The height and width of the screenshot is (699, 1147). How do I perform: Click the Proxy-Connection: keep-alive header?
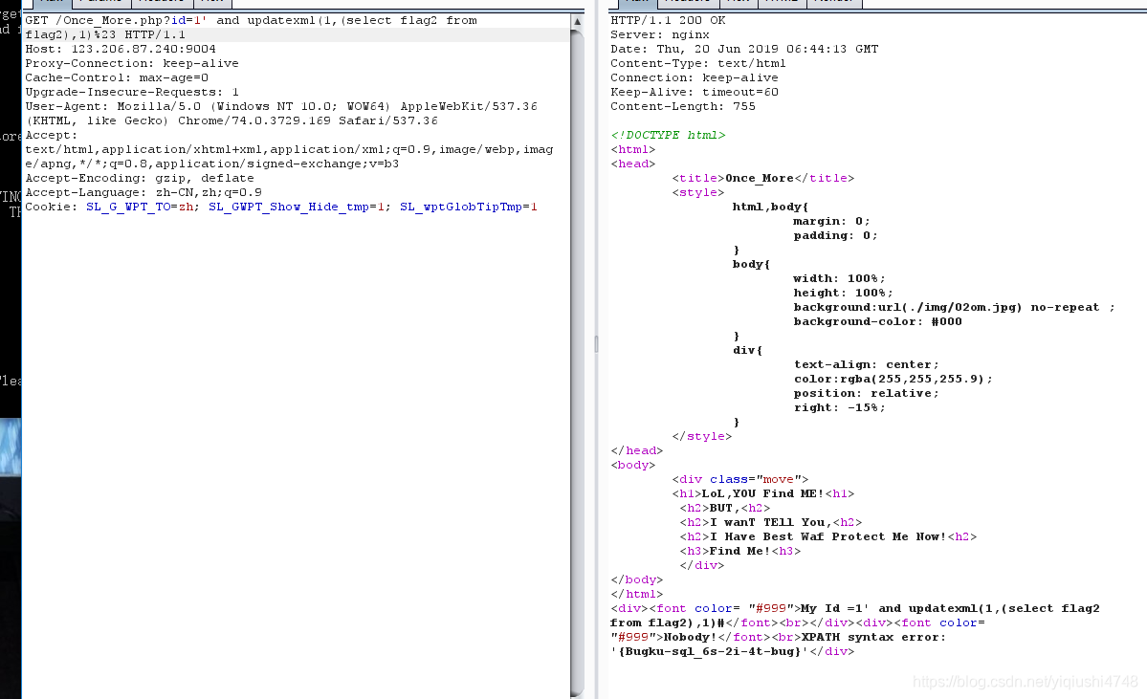[x=132, y=64]
